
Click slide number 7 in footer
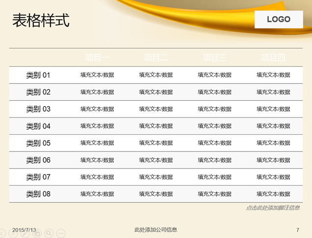tap(298, 230)
